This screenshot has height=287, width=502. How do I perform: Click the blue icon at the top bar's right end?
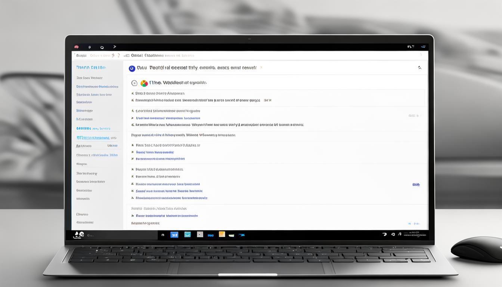[423, 47]
